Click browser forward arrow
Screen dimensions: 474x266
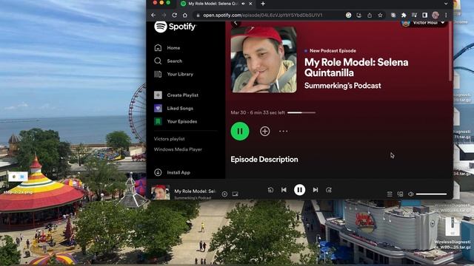point(164,15)
